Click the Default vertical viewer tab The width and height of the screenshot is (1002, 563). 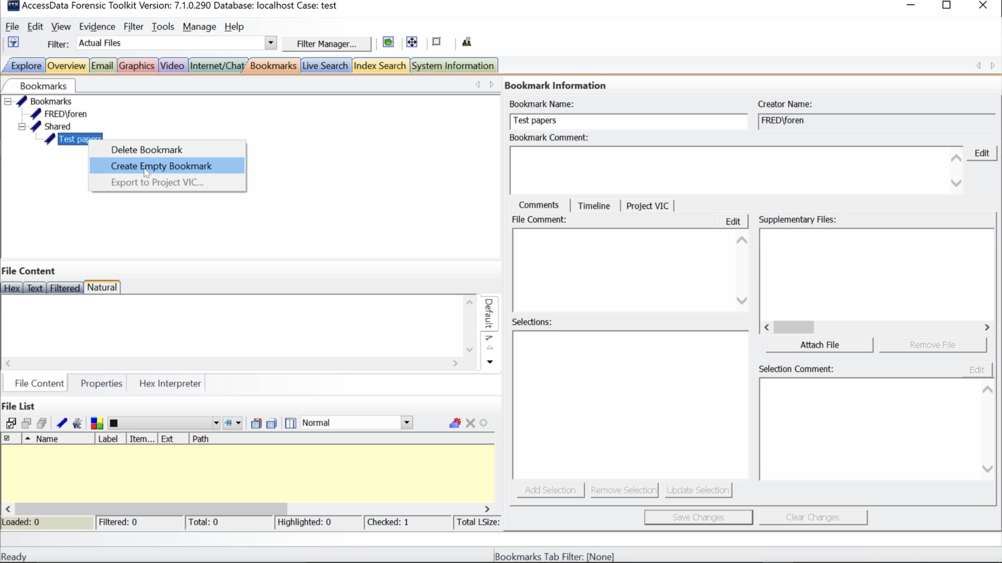pyautogui.click(x=489, y=313)
